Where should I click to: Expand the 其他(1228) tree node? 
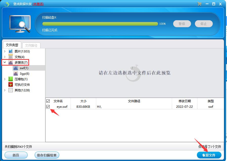tap(5, 90)
